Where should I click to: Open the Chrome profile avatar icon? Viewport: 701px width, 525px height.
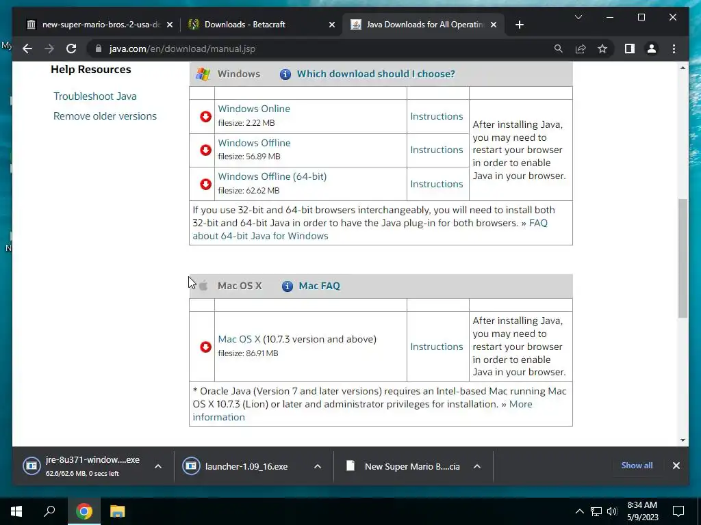pyautogui.click(x=652, y=49)
